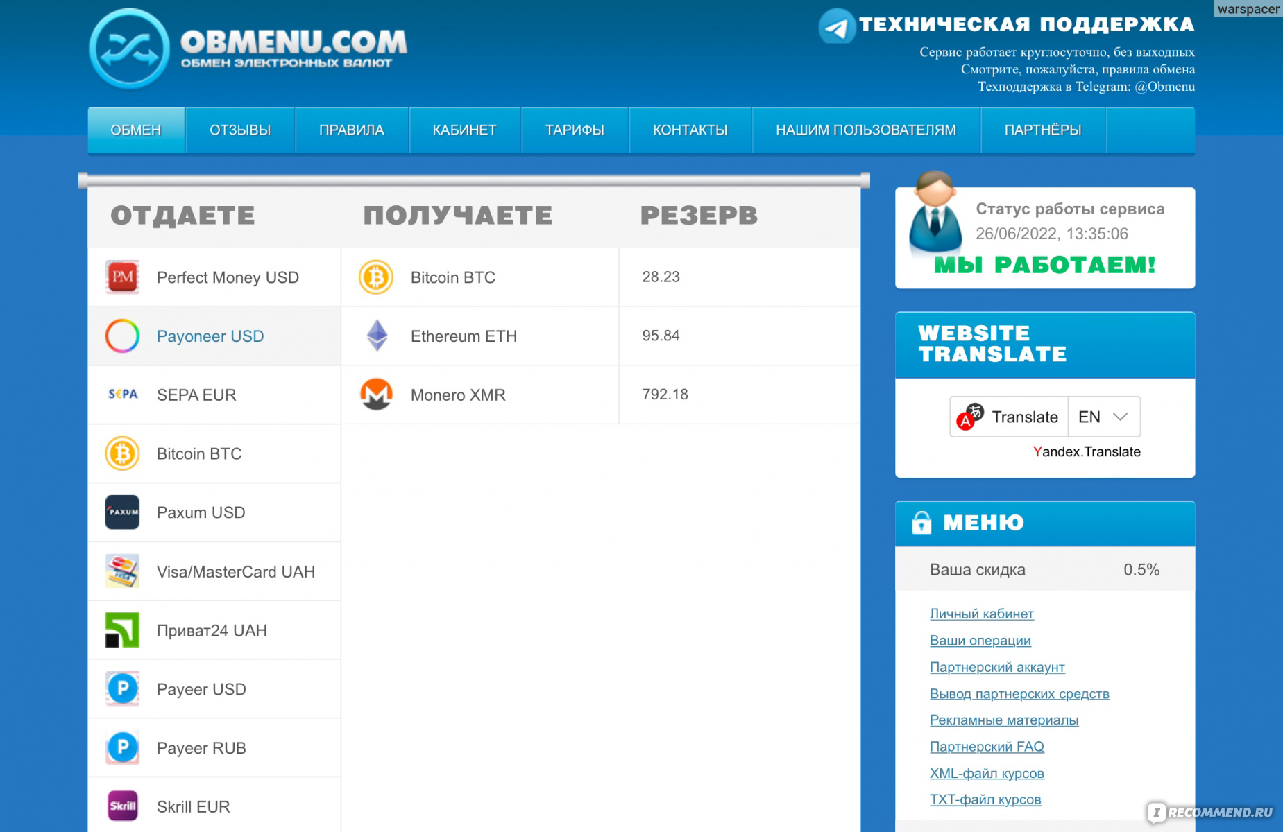1283x832 pixels.
Task: Select Paxum USD to give
Action: click(214, 512)
